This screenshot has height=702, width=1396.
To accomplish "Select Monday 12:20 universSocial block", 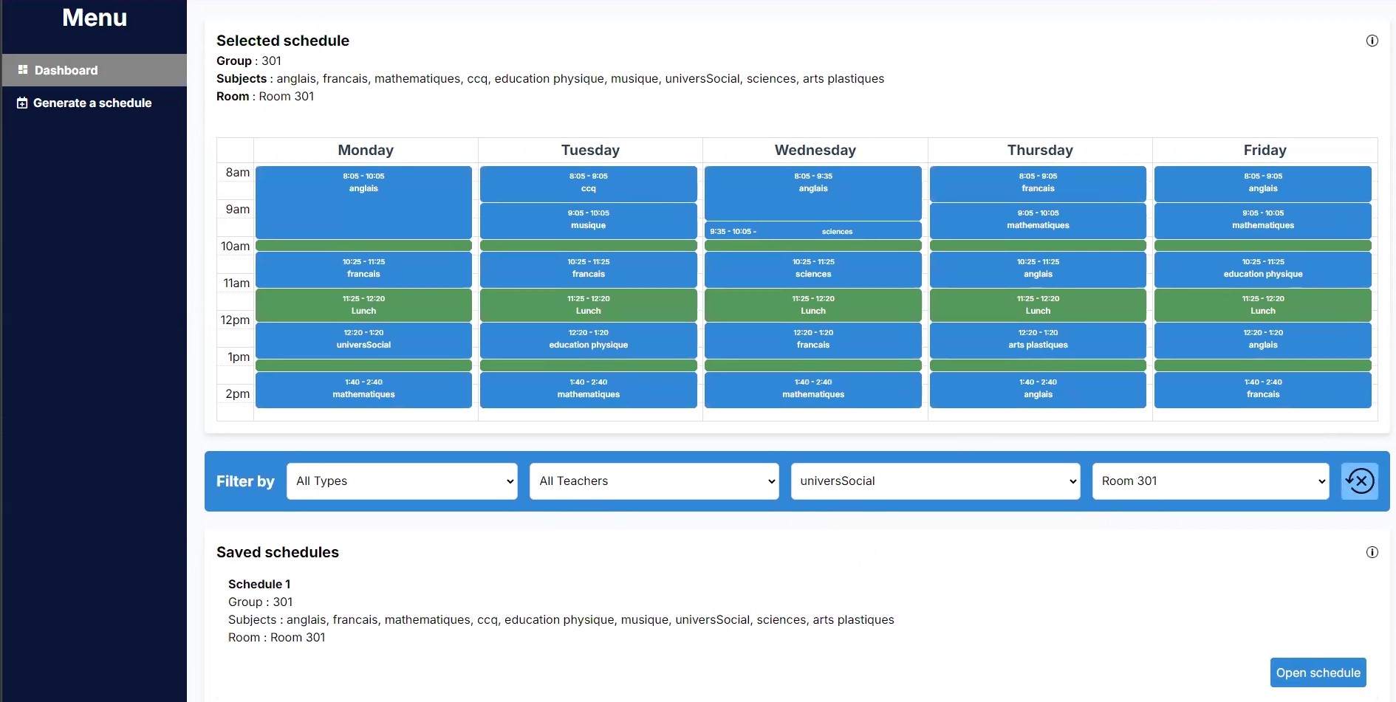I will click(363, 340).
